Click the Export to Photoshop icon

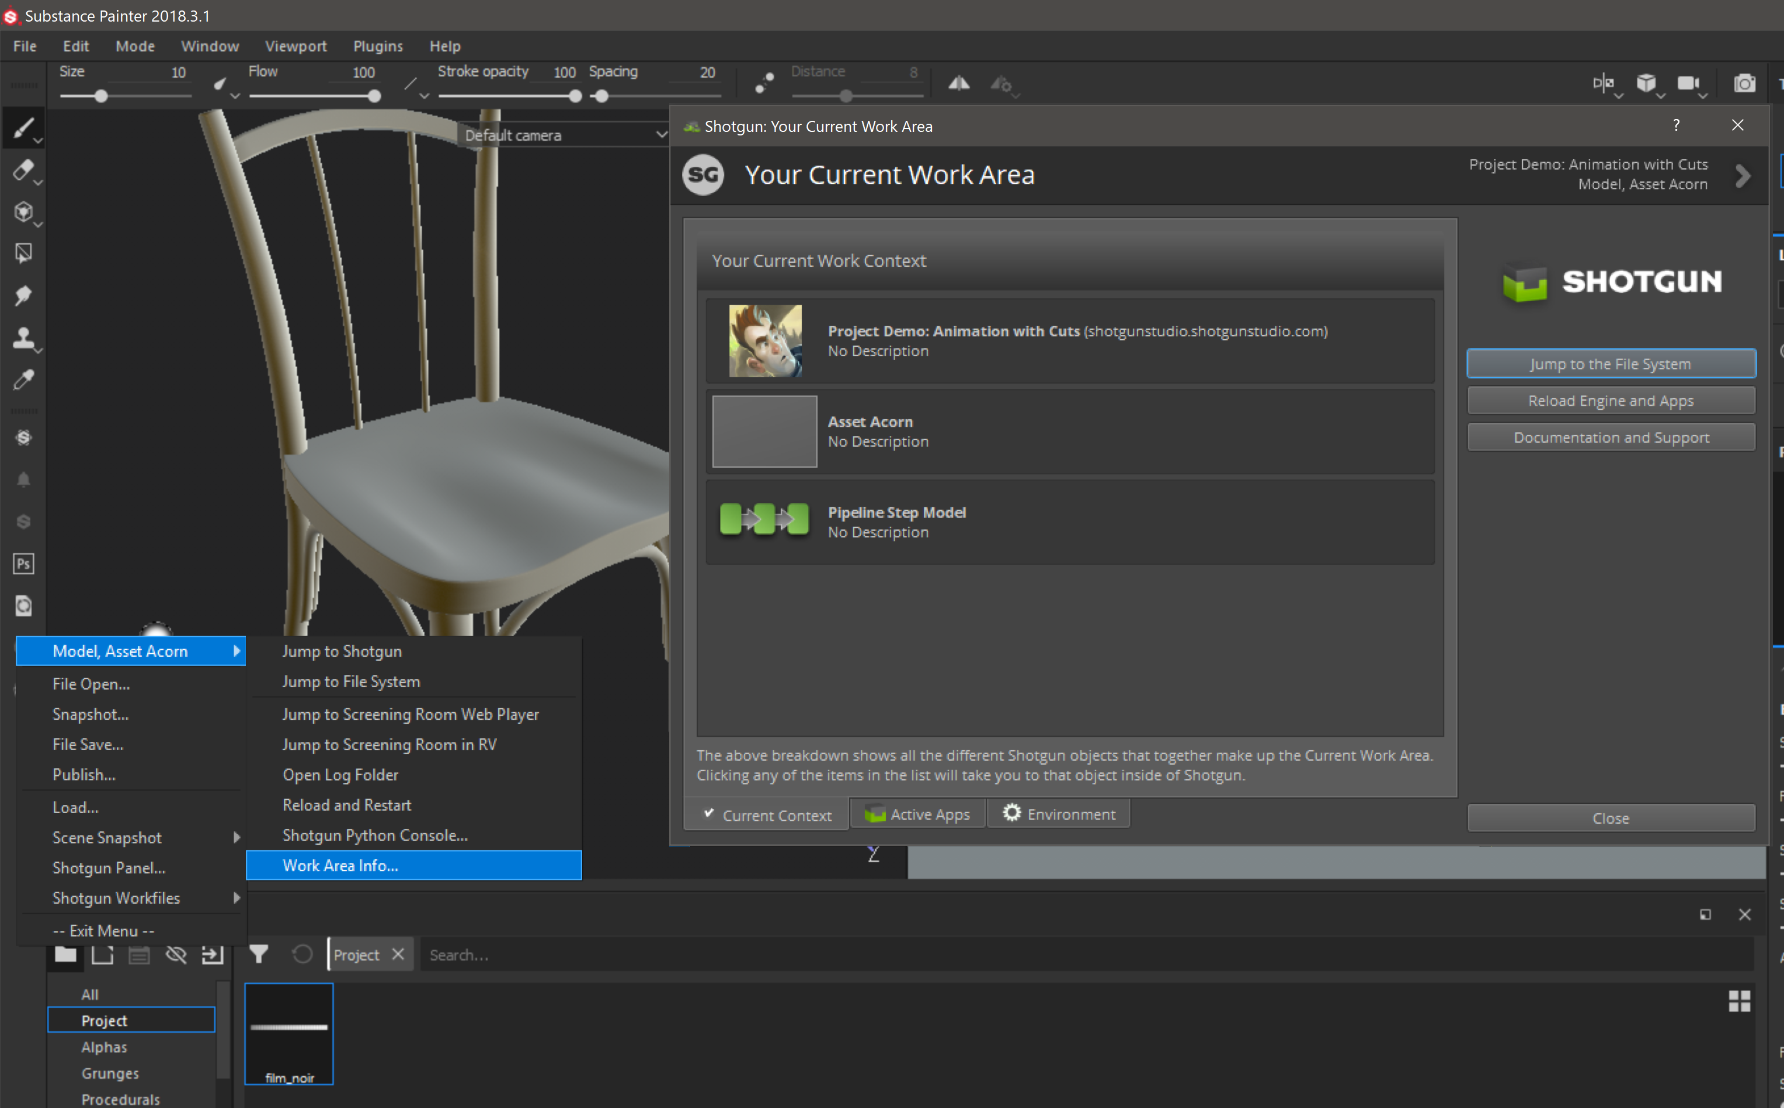[x=23, y=563]
